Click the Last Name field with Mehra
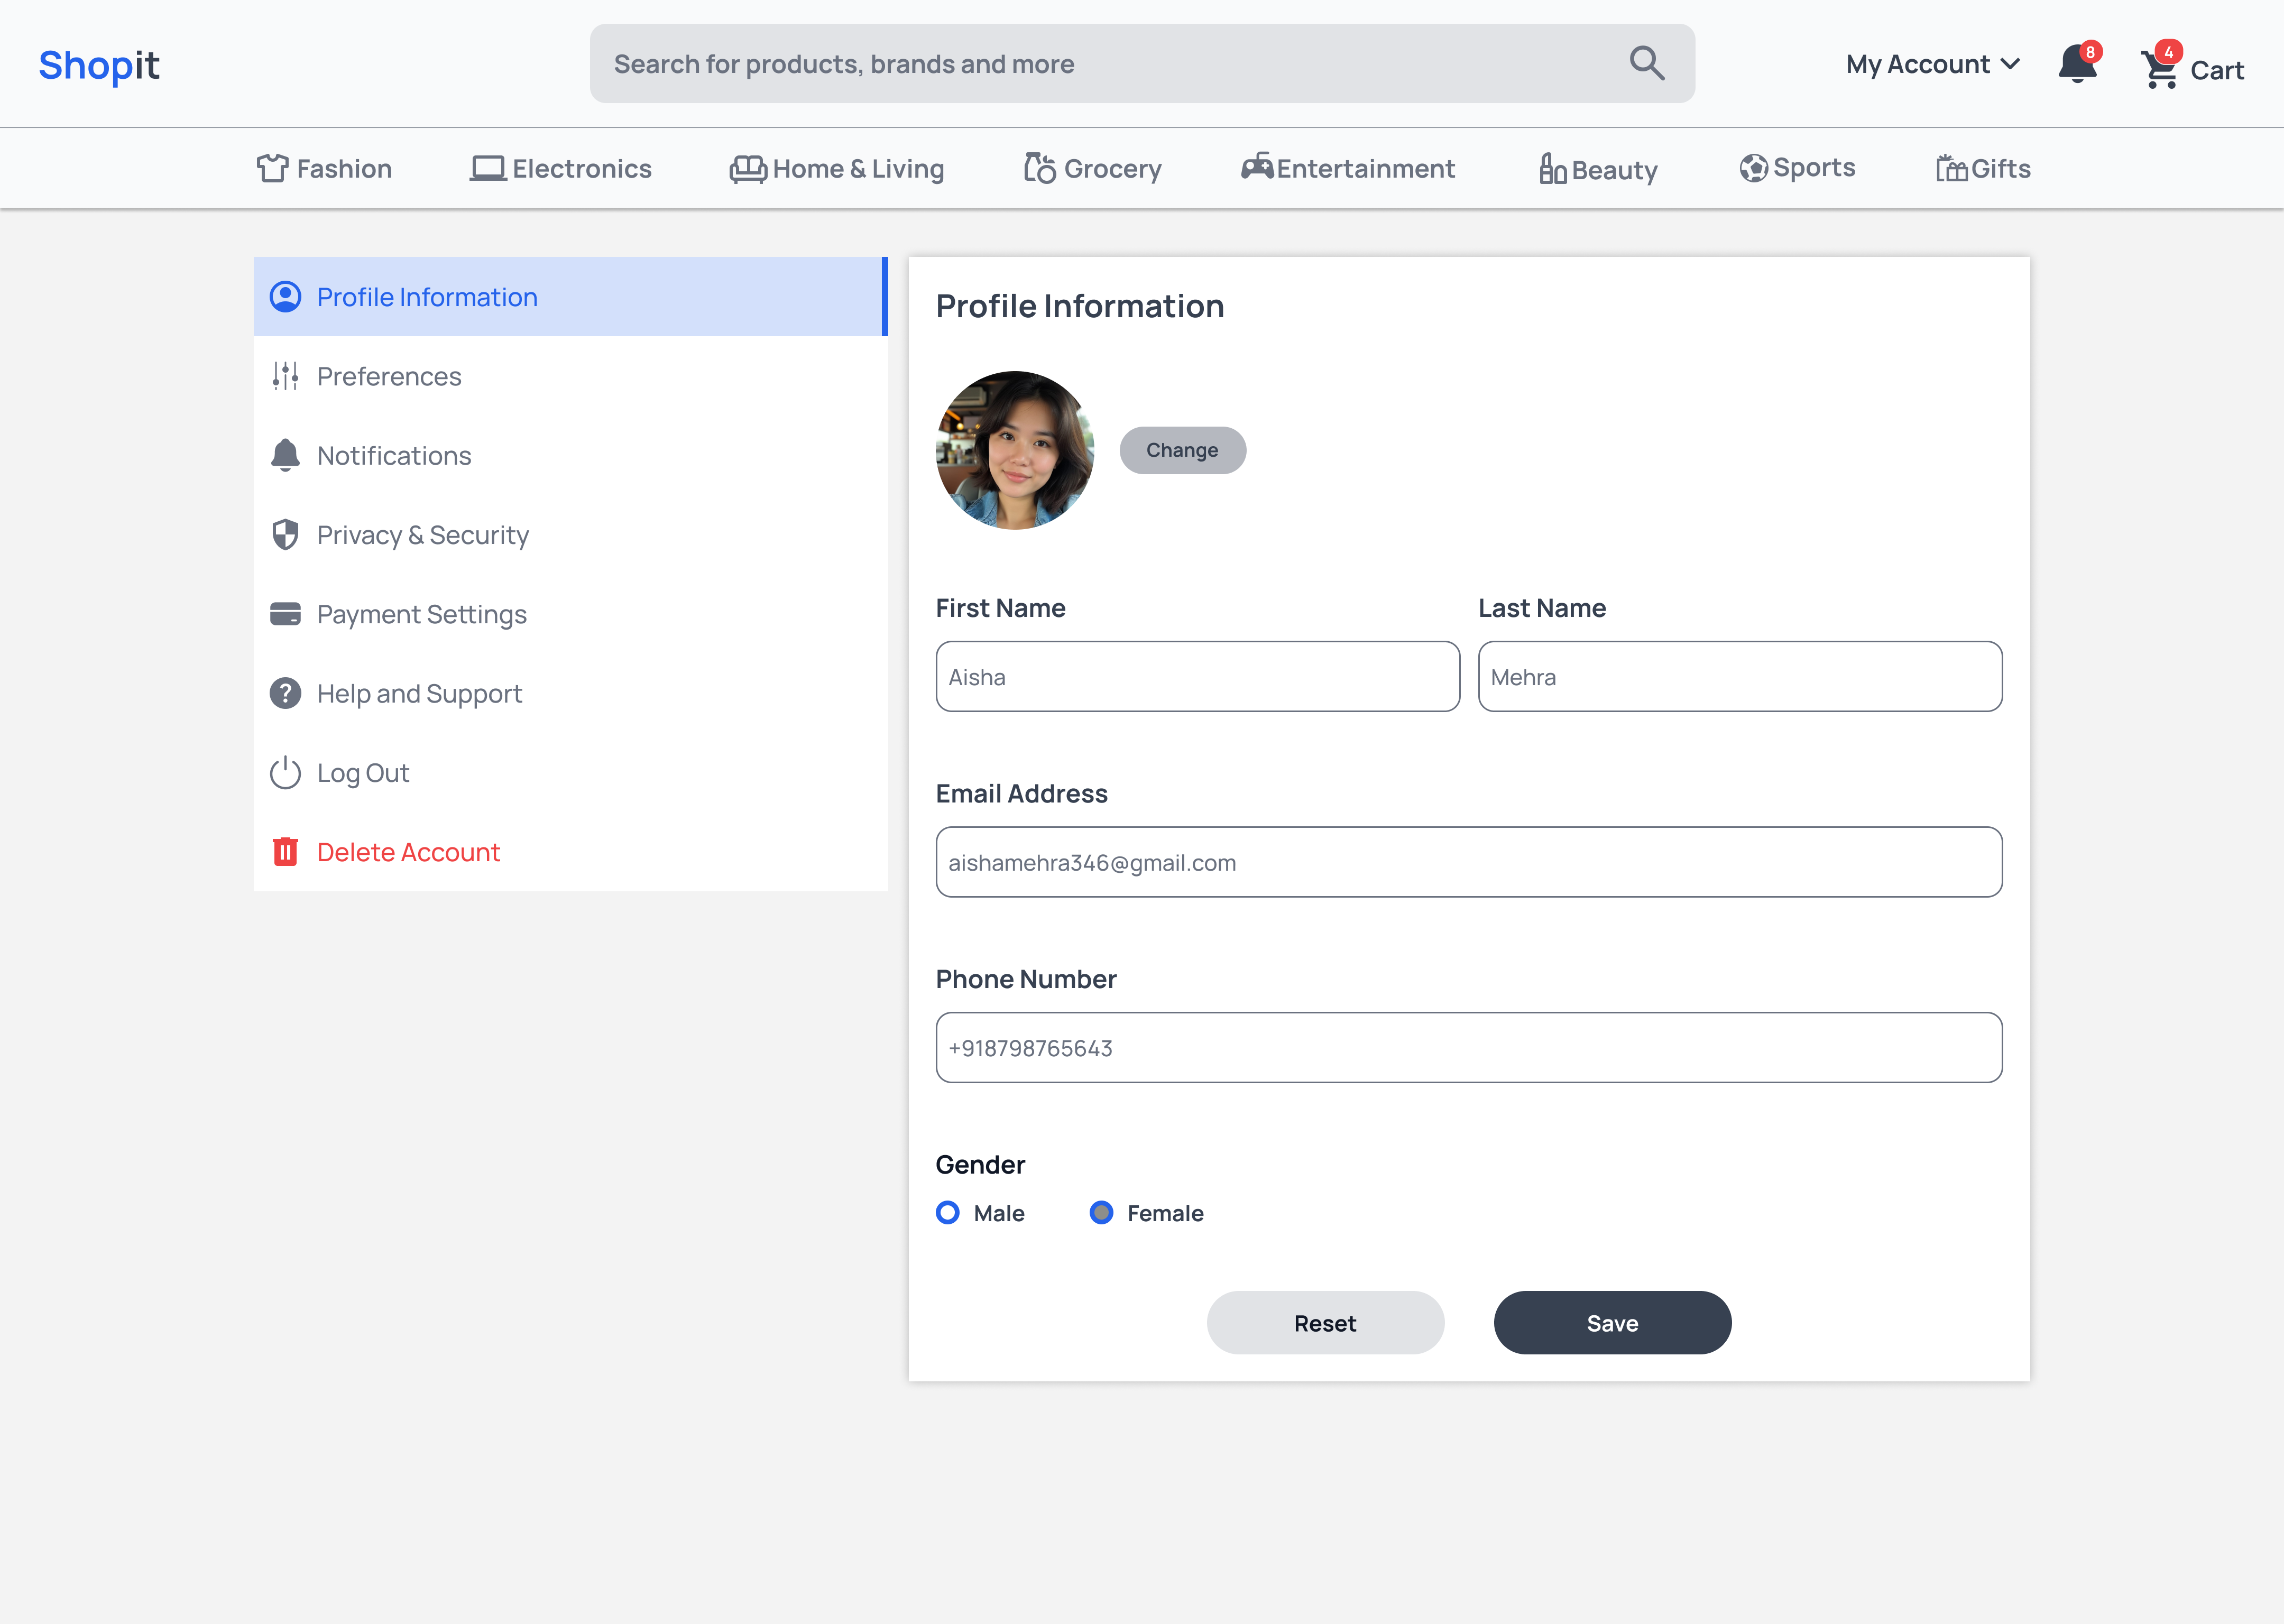The height and width of the screenshot is (1624, 2284). tap(1740, 676)
